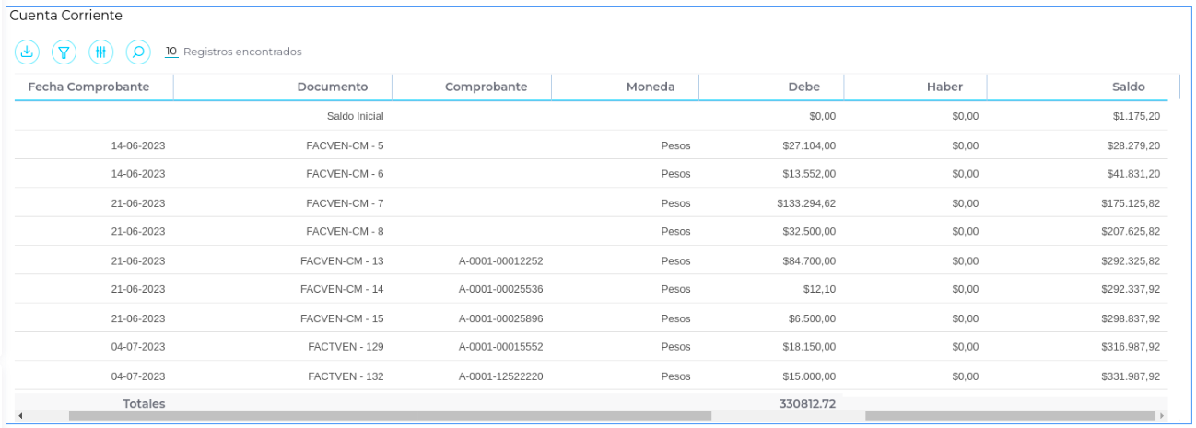Select the FACVEN-CM - 5 row
The width and height of the screenshot is (1196, 428).
point(345,145)
